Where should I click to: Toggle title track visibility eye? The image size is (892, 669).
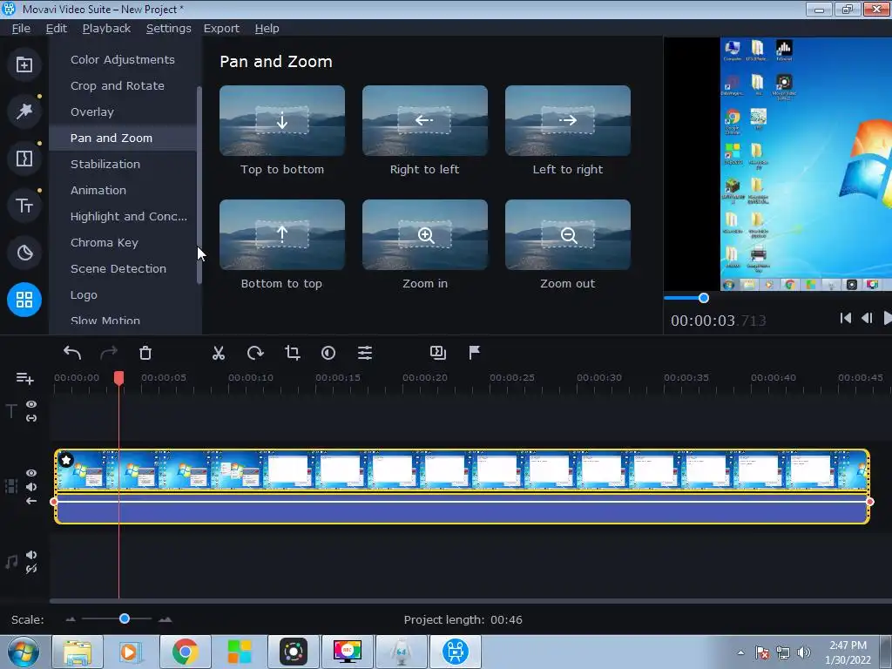pyautogui.click(x=31, y=404)
